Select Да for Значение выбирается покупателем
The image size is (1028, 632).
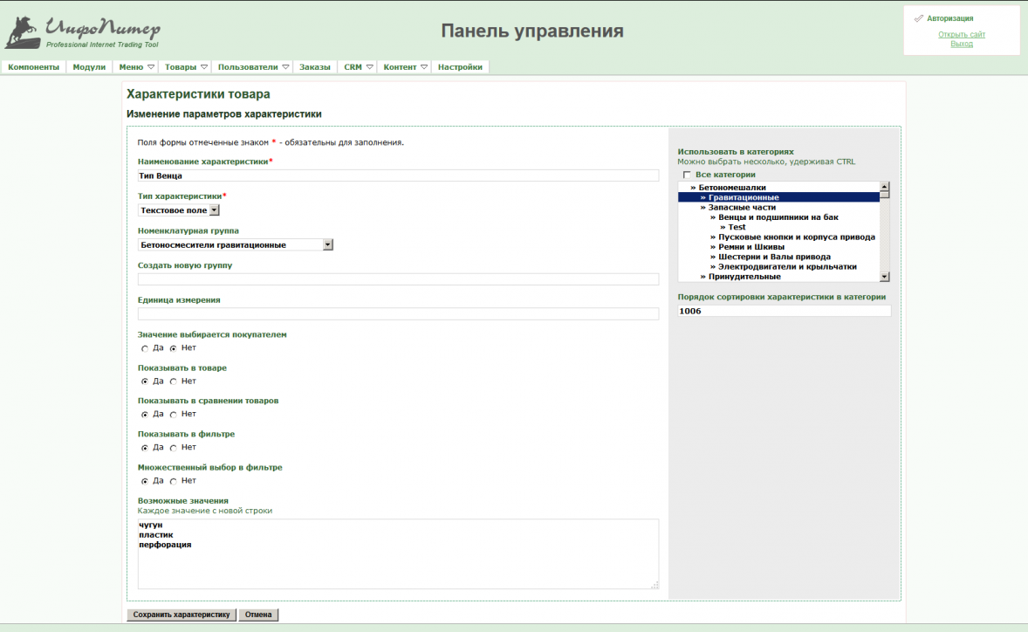(x=145, y=349)
